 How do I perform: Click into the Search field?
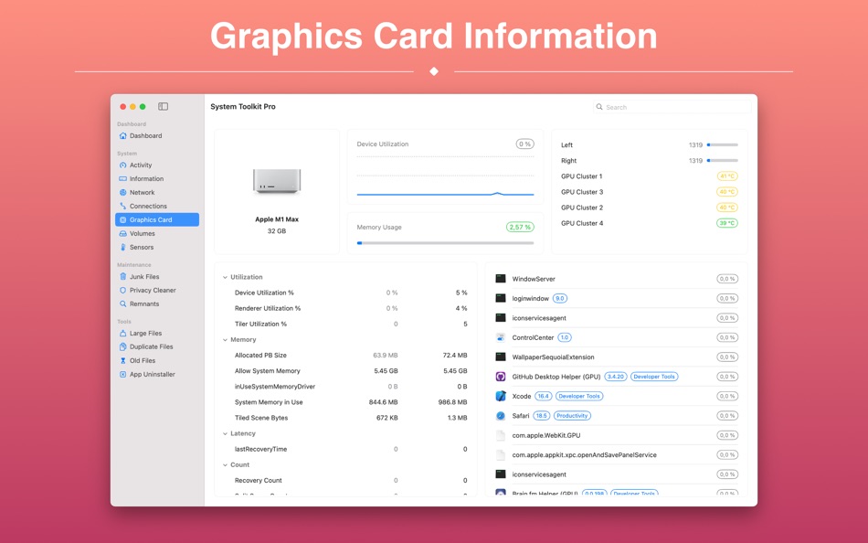click(x=672, y=107)
